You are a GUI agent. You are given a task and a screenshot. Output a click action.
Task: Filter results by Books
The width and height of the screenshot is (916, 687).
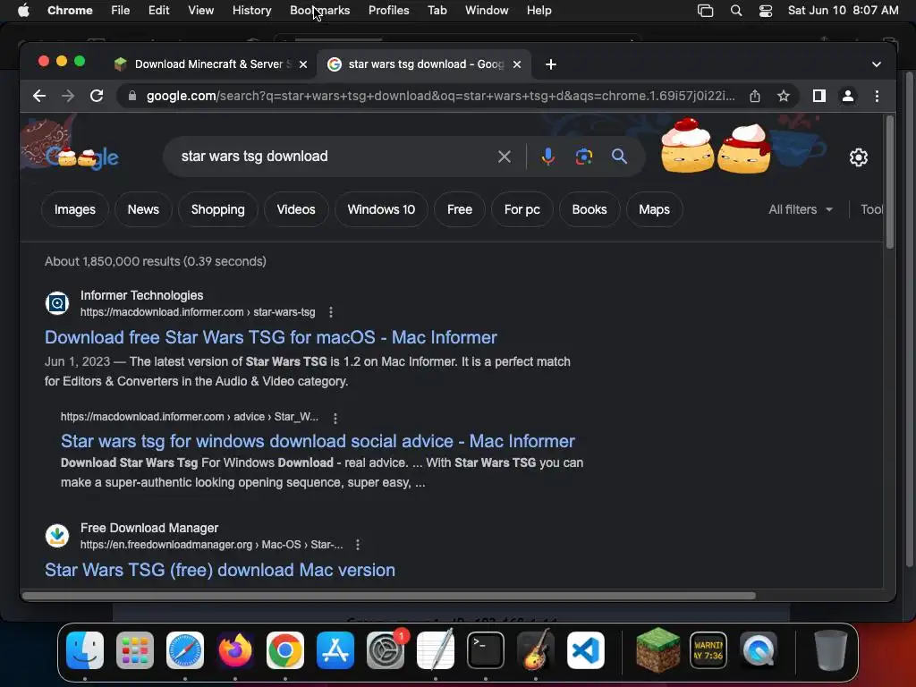pyautogui.click(x=589, y=209)
